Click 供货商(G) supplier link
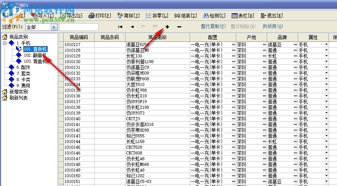Screen dimensions: 337x186 [273, 26]
